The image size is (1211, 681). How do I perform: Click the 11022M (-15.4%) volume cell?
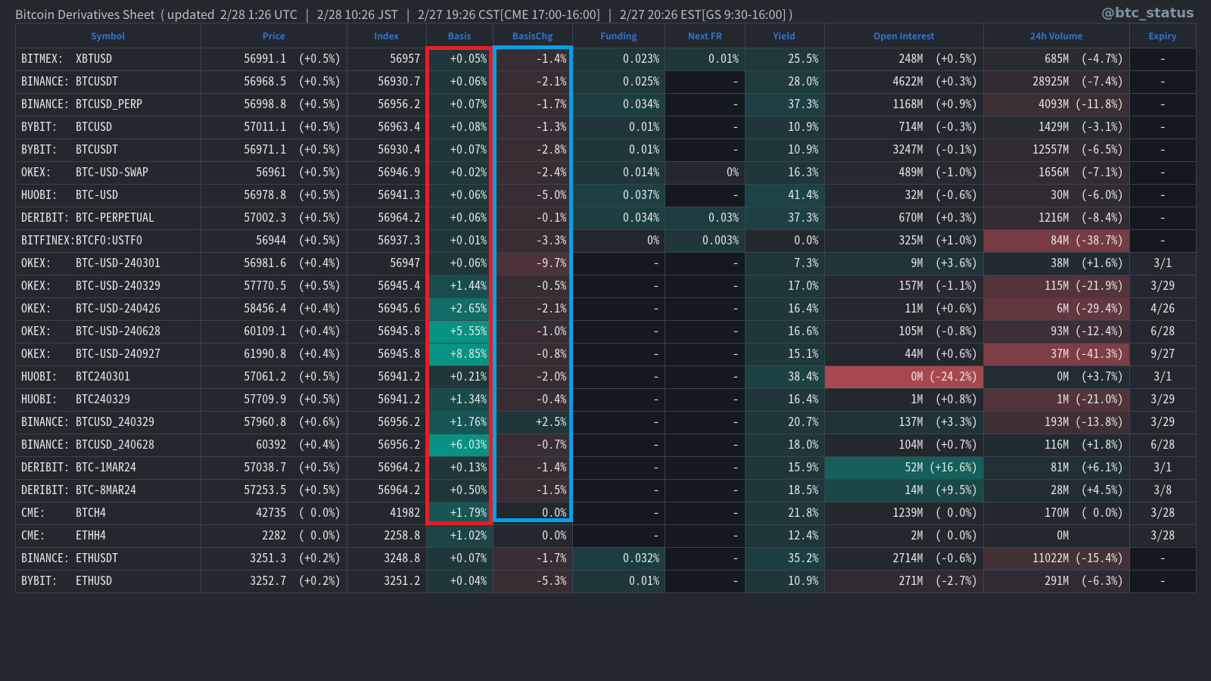tap(1057, 558)
